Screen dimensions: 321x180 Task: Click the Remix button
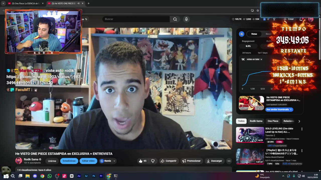106,161
